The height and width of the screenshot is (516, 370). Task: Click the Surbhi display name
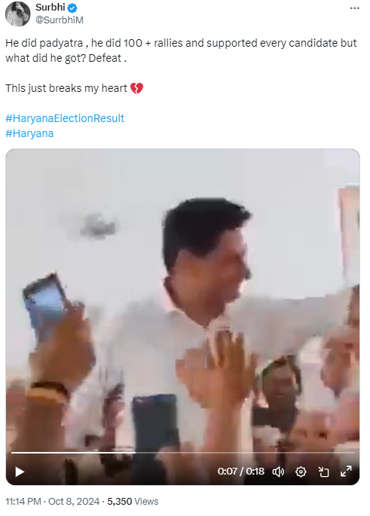pyautogui.click(x=50, y=8)
